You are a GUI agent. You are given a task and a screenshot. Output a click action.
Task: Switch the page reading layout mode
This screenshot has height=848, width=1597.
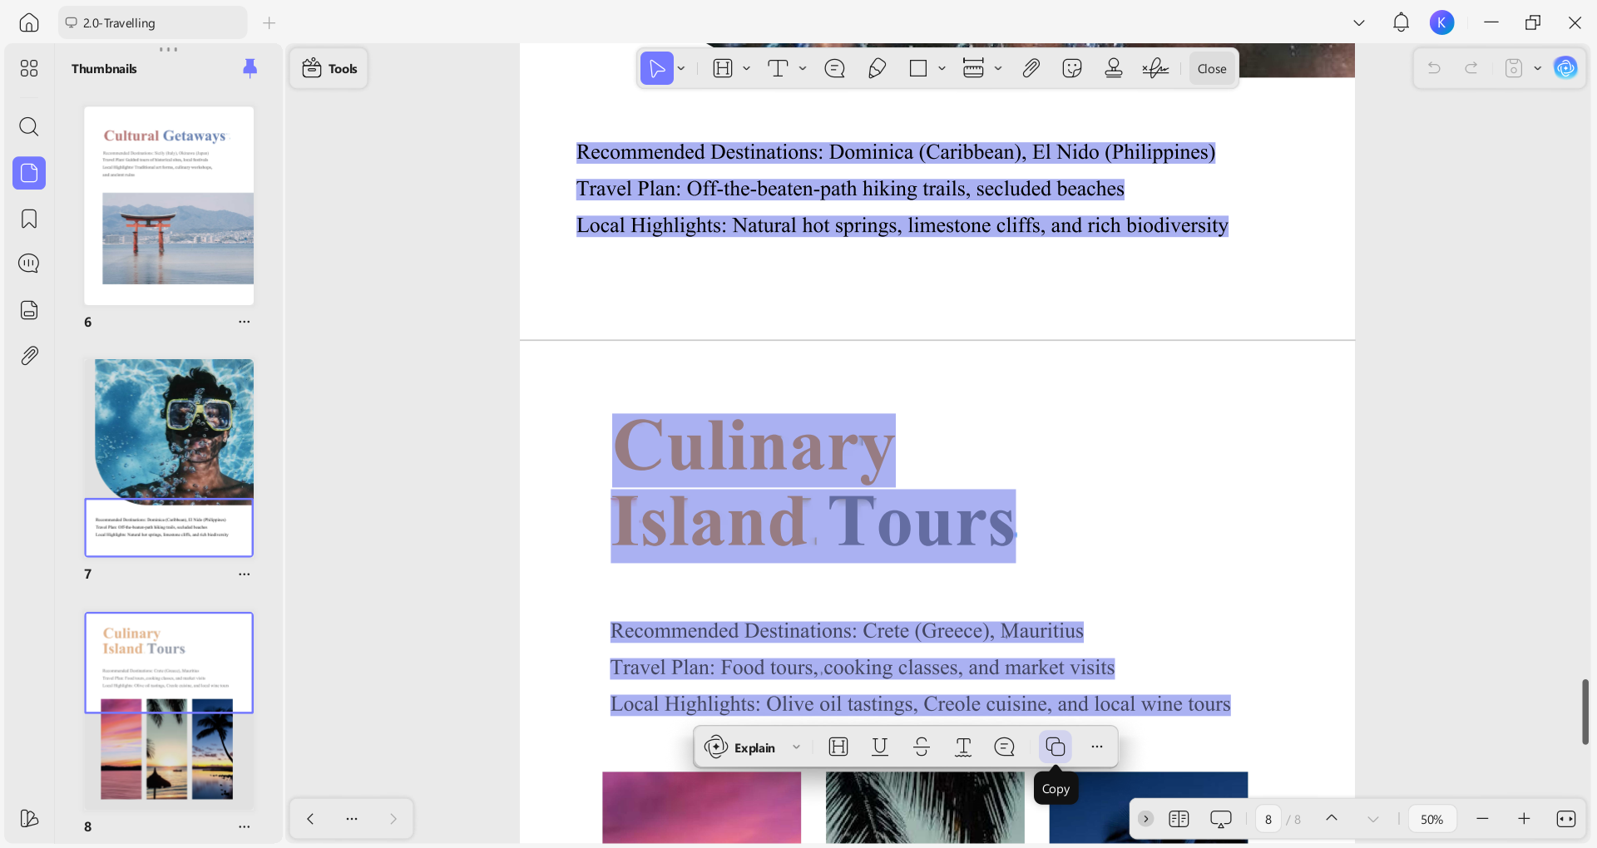tap(1179, 819)
